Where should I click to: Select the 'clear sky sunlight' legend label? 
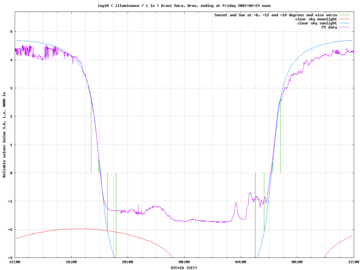click(x=317, y=23)
